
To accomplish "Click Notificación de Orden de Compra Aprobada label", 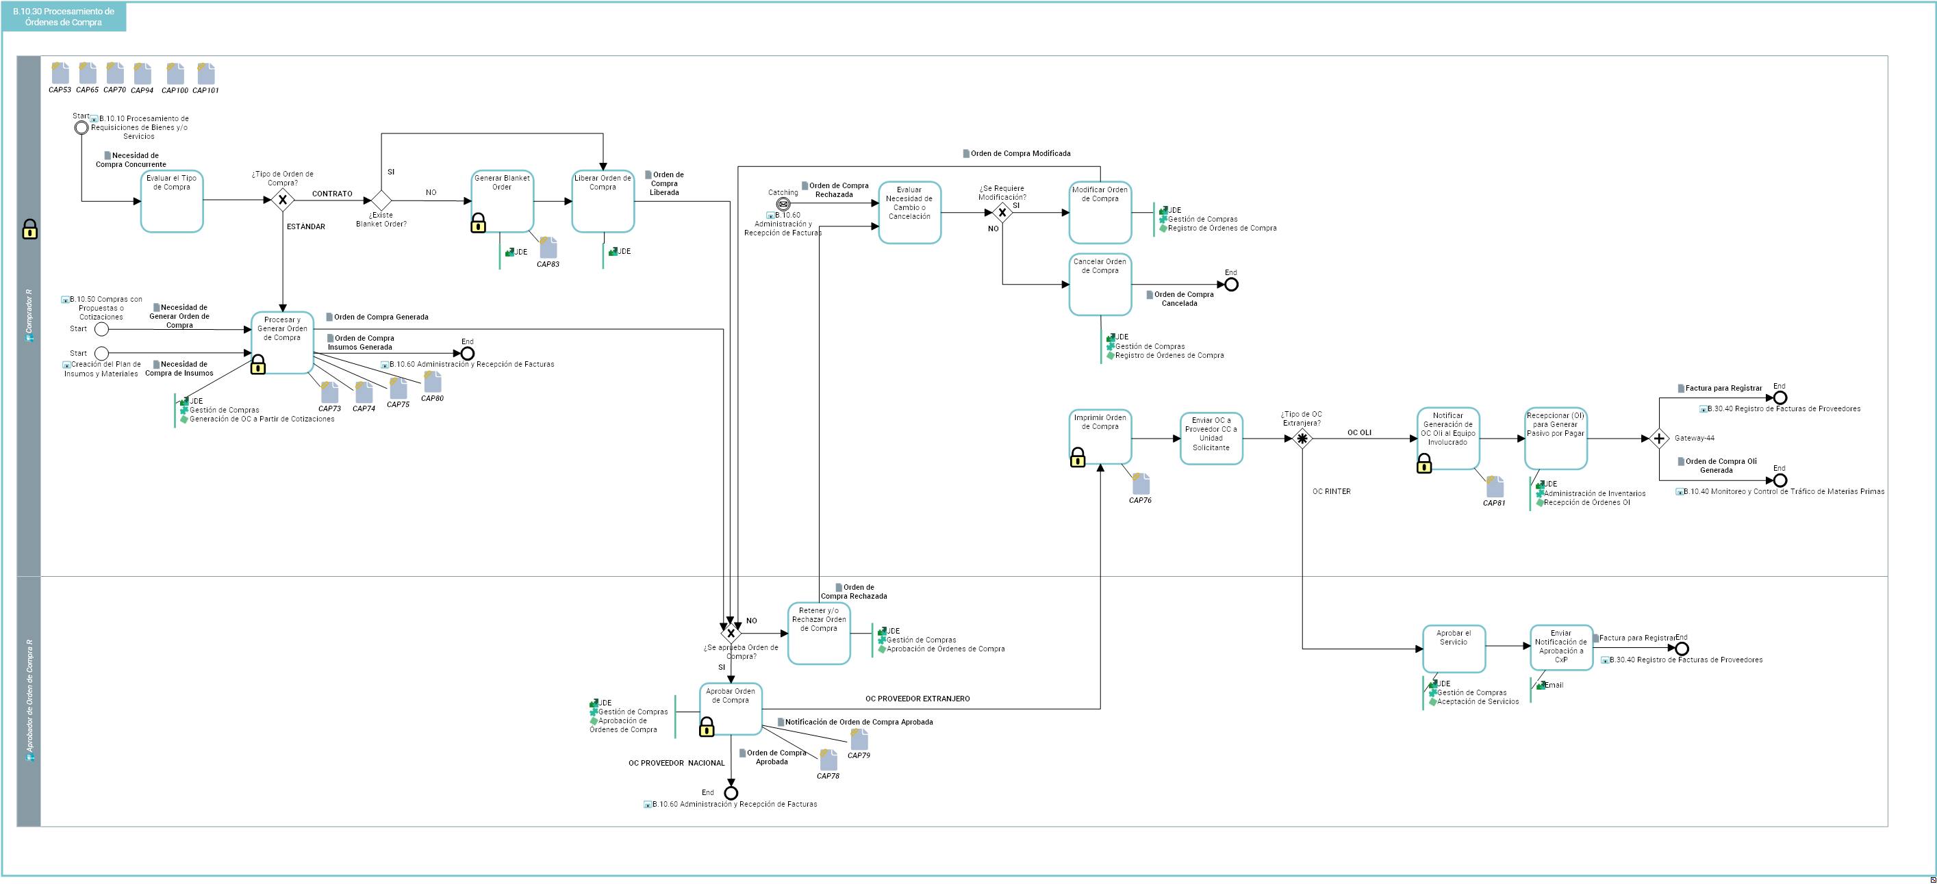I will pos(855,723).
